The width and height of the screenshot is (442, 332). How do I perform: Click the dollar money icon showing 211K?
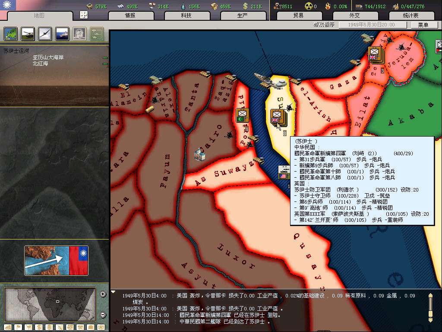click(245, 6)
